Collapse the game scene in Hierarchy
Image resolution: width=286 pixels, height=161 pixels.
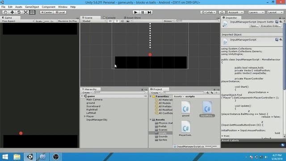point(82,96)
